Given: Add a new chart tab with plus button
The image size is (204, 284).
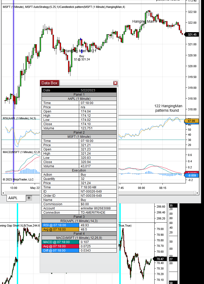Looking at the screenshot, I should 29,198.
